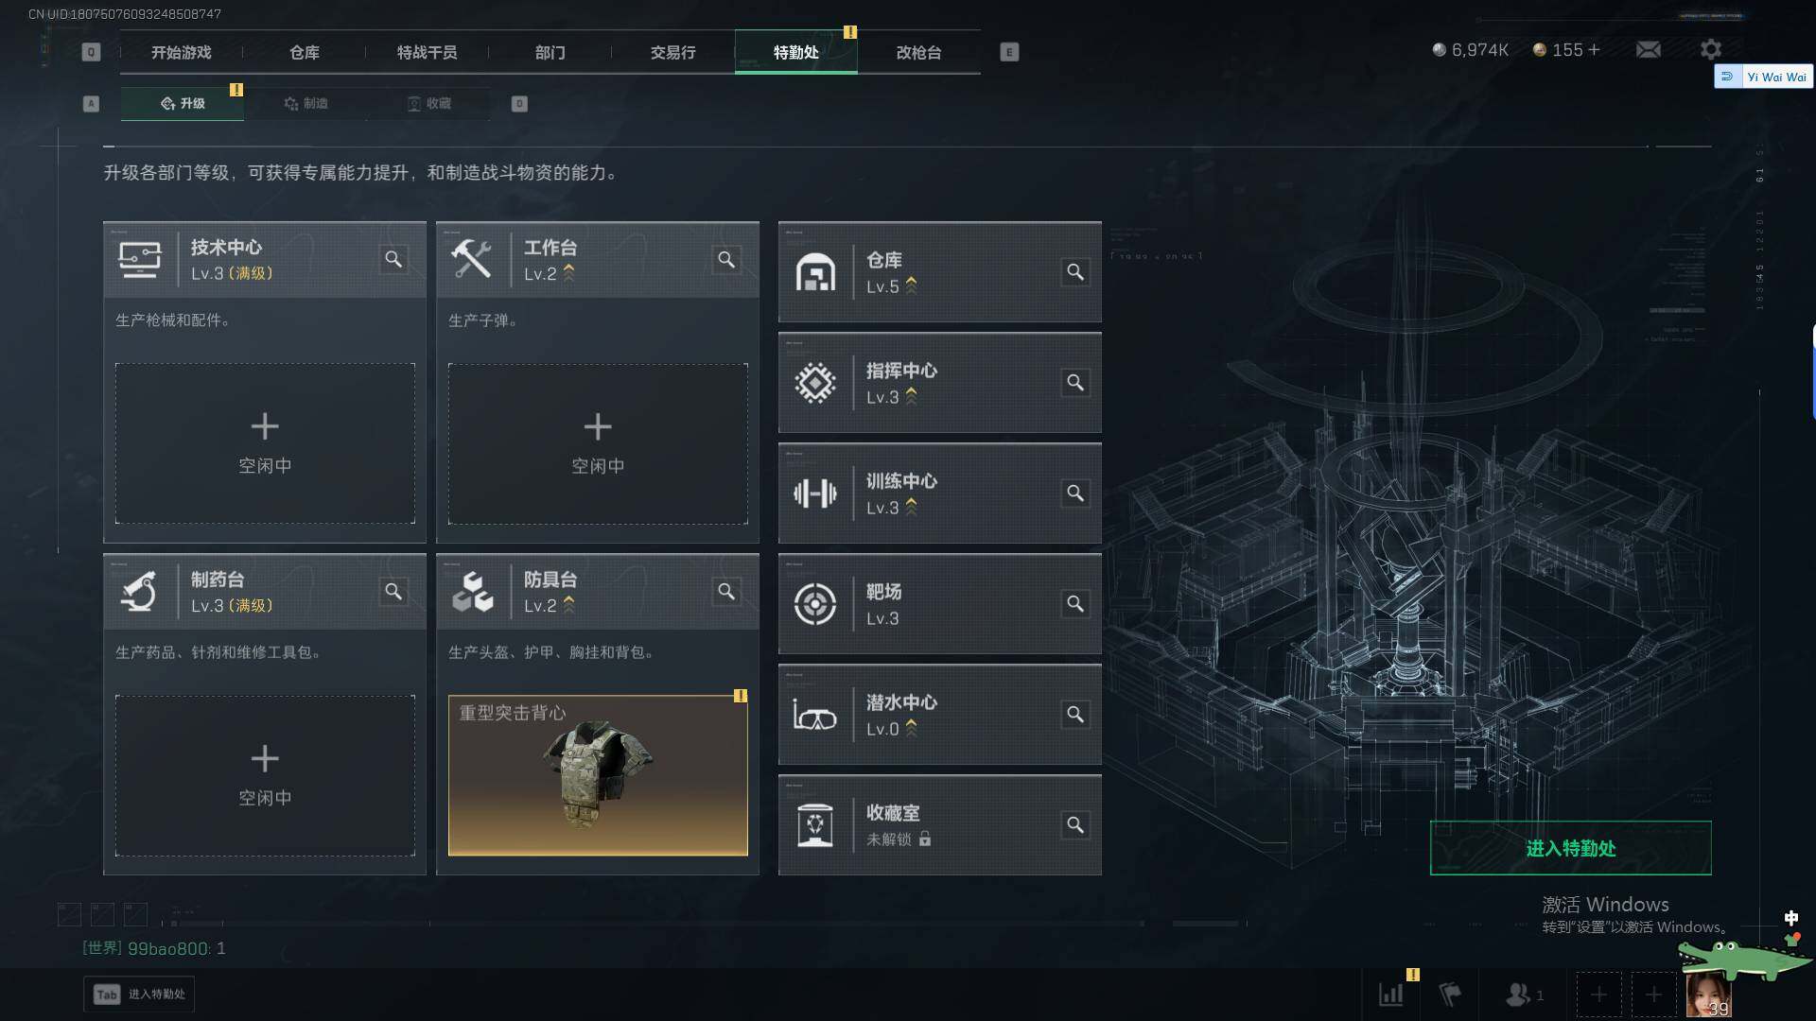1816x1021 pixels.
Task: Open the settings gear icon
Action: 1710,49
